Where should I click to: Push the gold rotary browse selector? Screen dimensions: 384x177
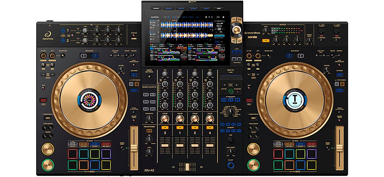coord(236,30)
